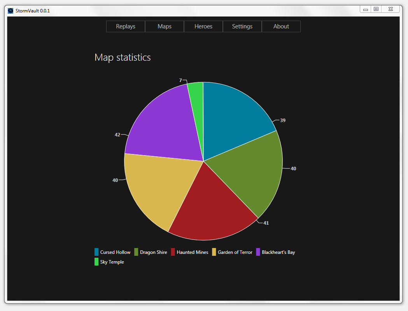The height and width of the screenshot is (311, 408).
Task: Click the StormVault 0.0.1 window title
Action: 33,10
